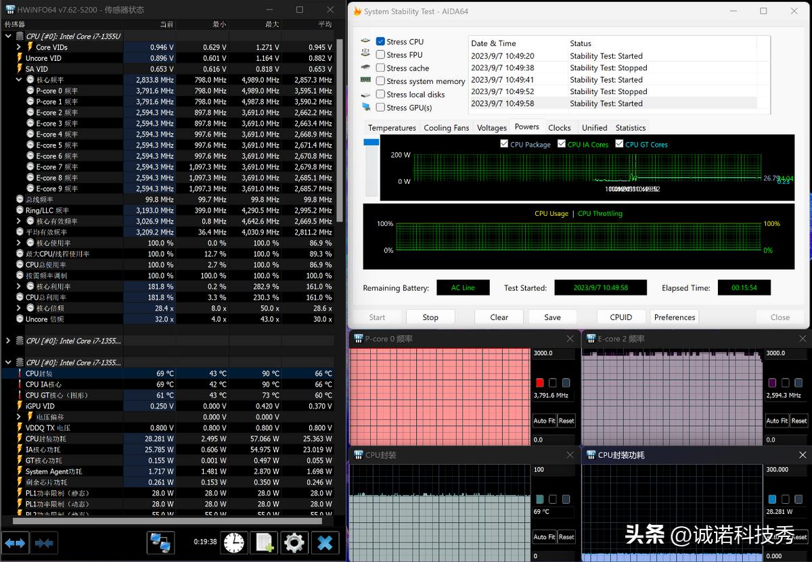Image resolution: width=812 pixels, height=562 pixels.
Task: Open HWiNFO sensor settings gear icon
Action: (x=294, y=542)
